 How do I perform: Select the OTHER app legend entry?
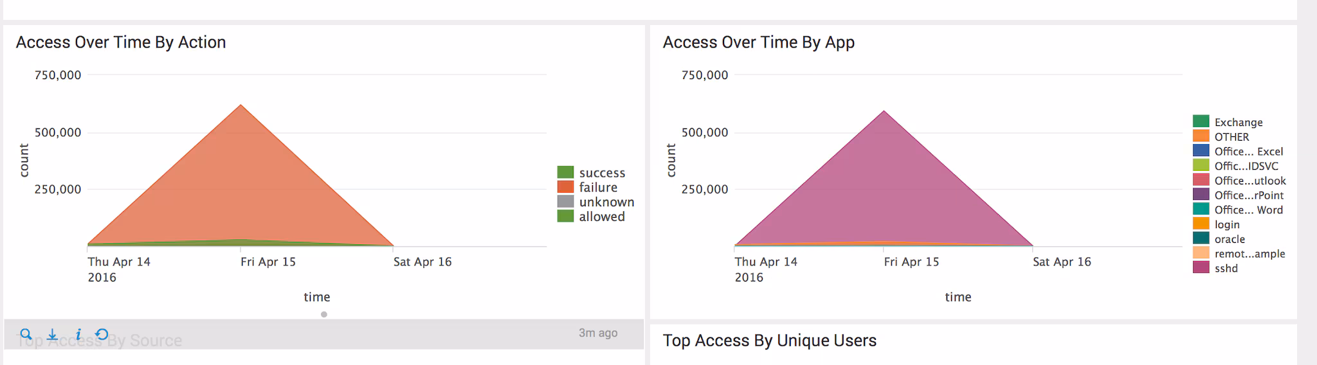pyautogui.click(x=1231, y=137)
